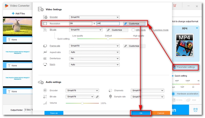This screenshot has width=205, height=118.
Task: Click the MP4 format image
Action: click(184, 45)
